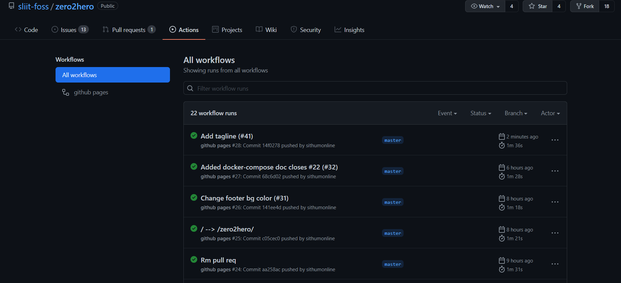Click the Workflows sidebar heading

(70, 60)
